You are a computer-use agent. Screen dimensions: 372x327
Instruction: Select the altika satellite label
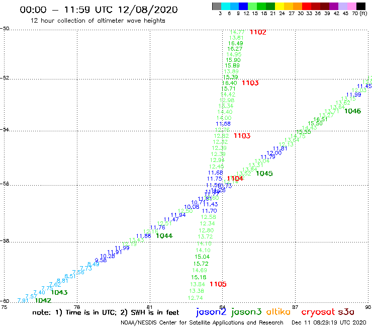(278, 311)
